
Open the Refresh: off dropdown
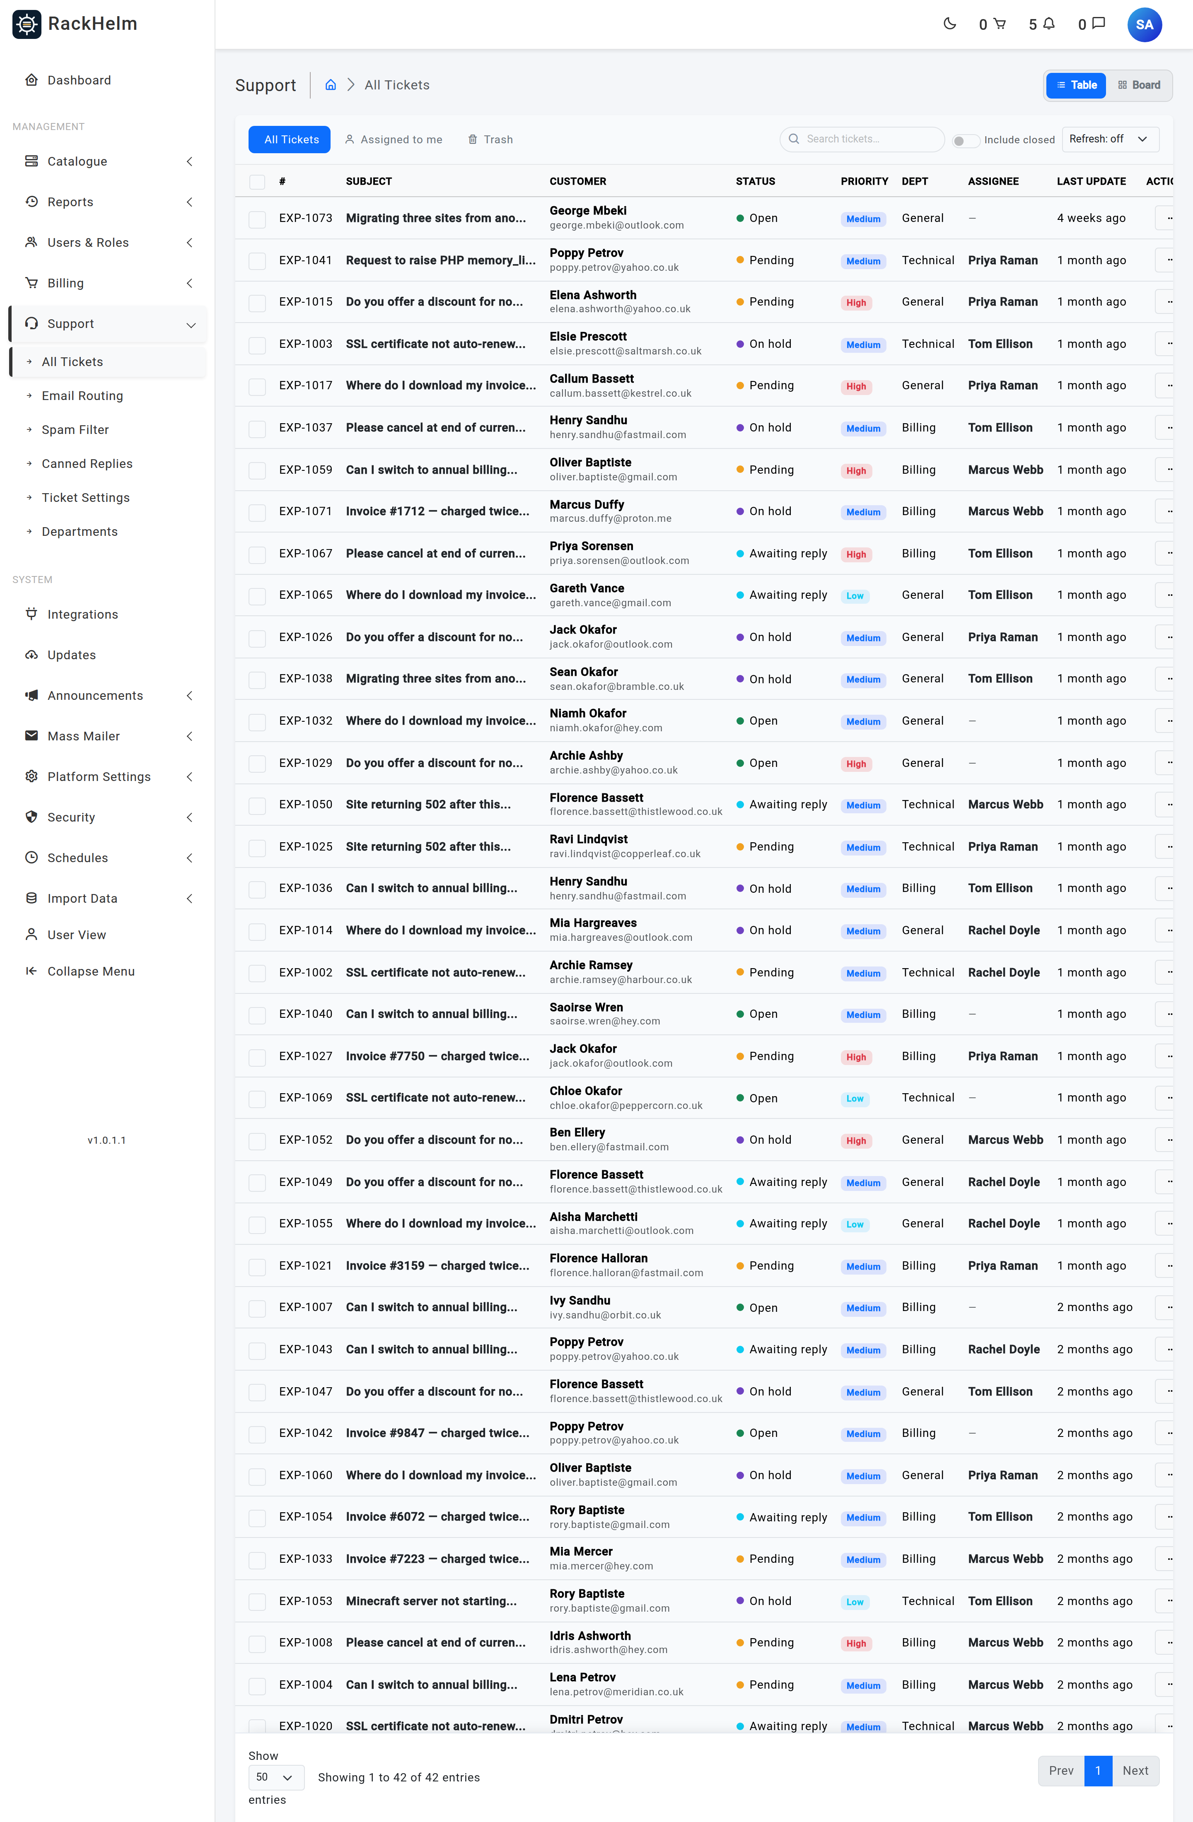point(1110,139)
